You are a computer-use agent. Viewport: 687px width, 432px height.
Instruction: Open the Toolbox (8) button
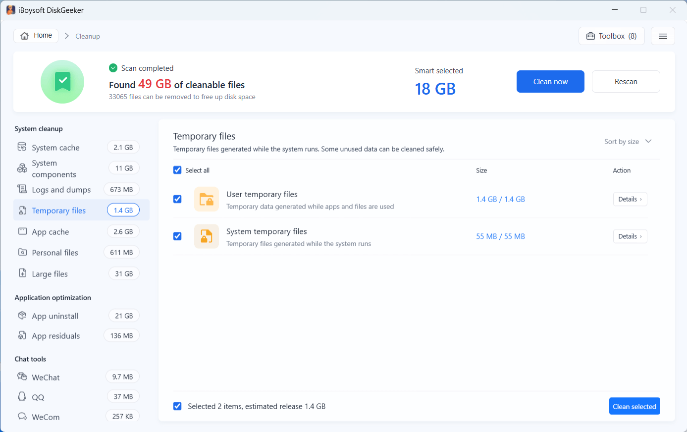click(x=612, y=36)
